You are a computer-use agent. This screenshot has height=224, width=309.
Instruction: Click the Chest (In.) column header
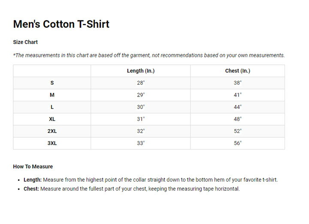coord(237,71)
